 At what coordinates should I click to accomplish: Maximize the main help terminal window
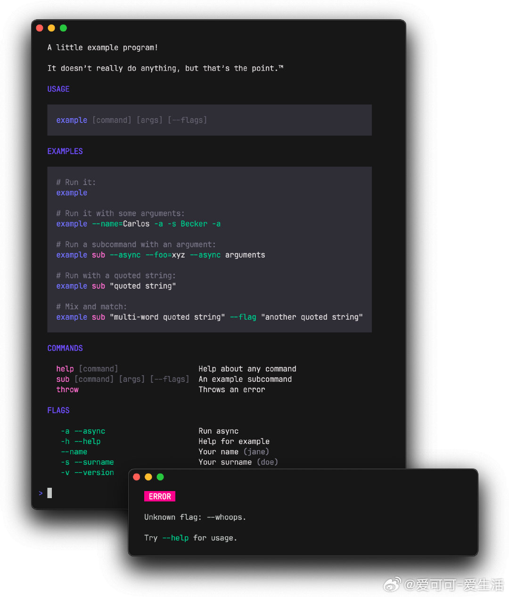click(63, 28)
